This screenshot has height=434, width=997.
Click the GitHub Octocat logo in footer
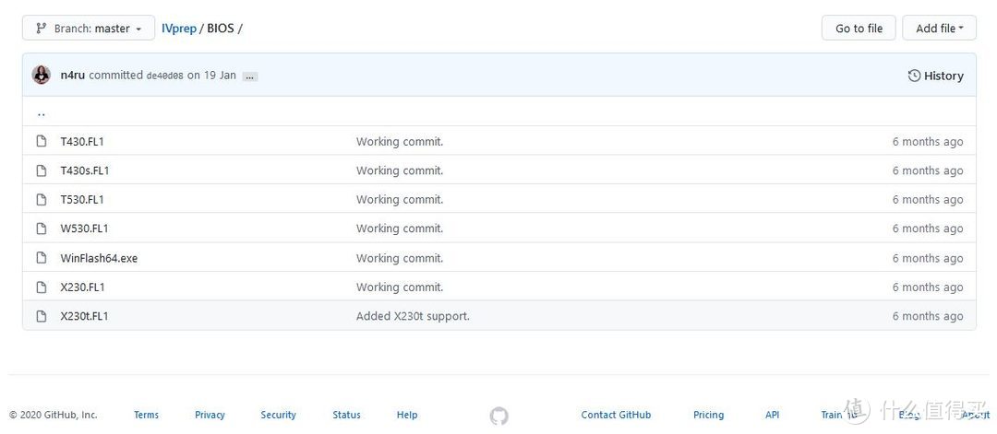click(499, 416)
